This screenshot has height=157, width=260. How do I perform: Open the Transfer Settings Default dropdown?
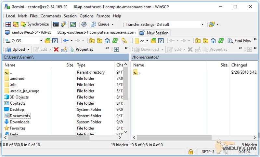coord(202,24)
